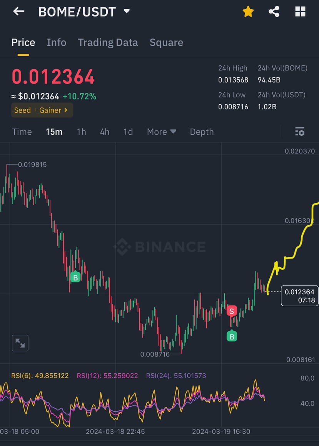Expand the More timeframe dropdown
The height and width of the screenshot is (446, 319).
point(161,132)
